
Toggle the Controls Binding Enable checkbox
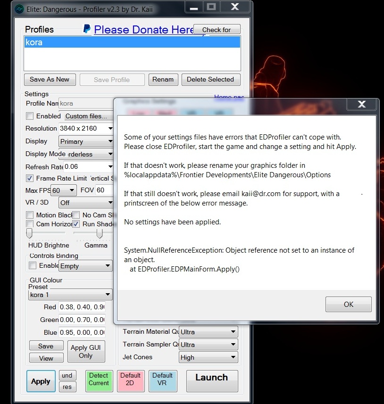(x=33, y=265)
